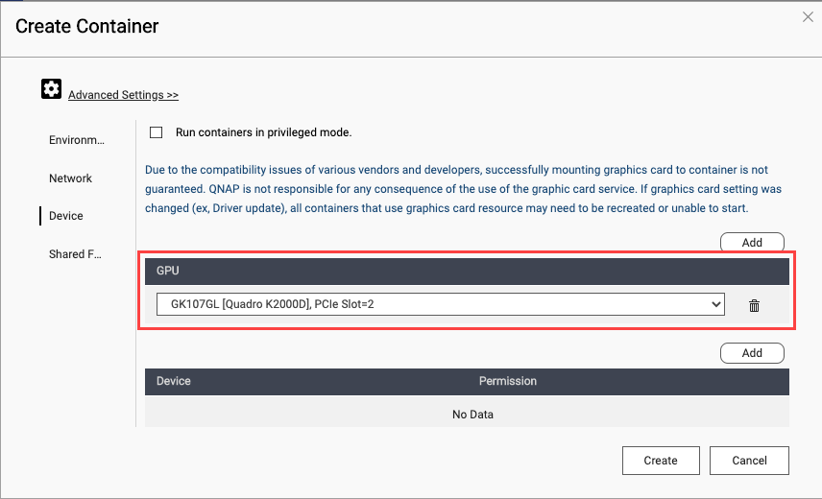
Task: Go to the Shared Folders tab
Action: [x=76, y=254]
